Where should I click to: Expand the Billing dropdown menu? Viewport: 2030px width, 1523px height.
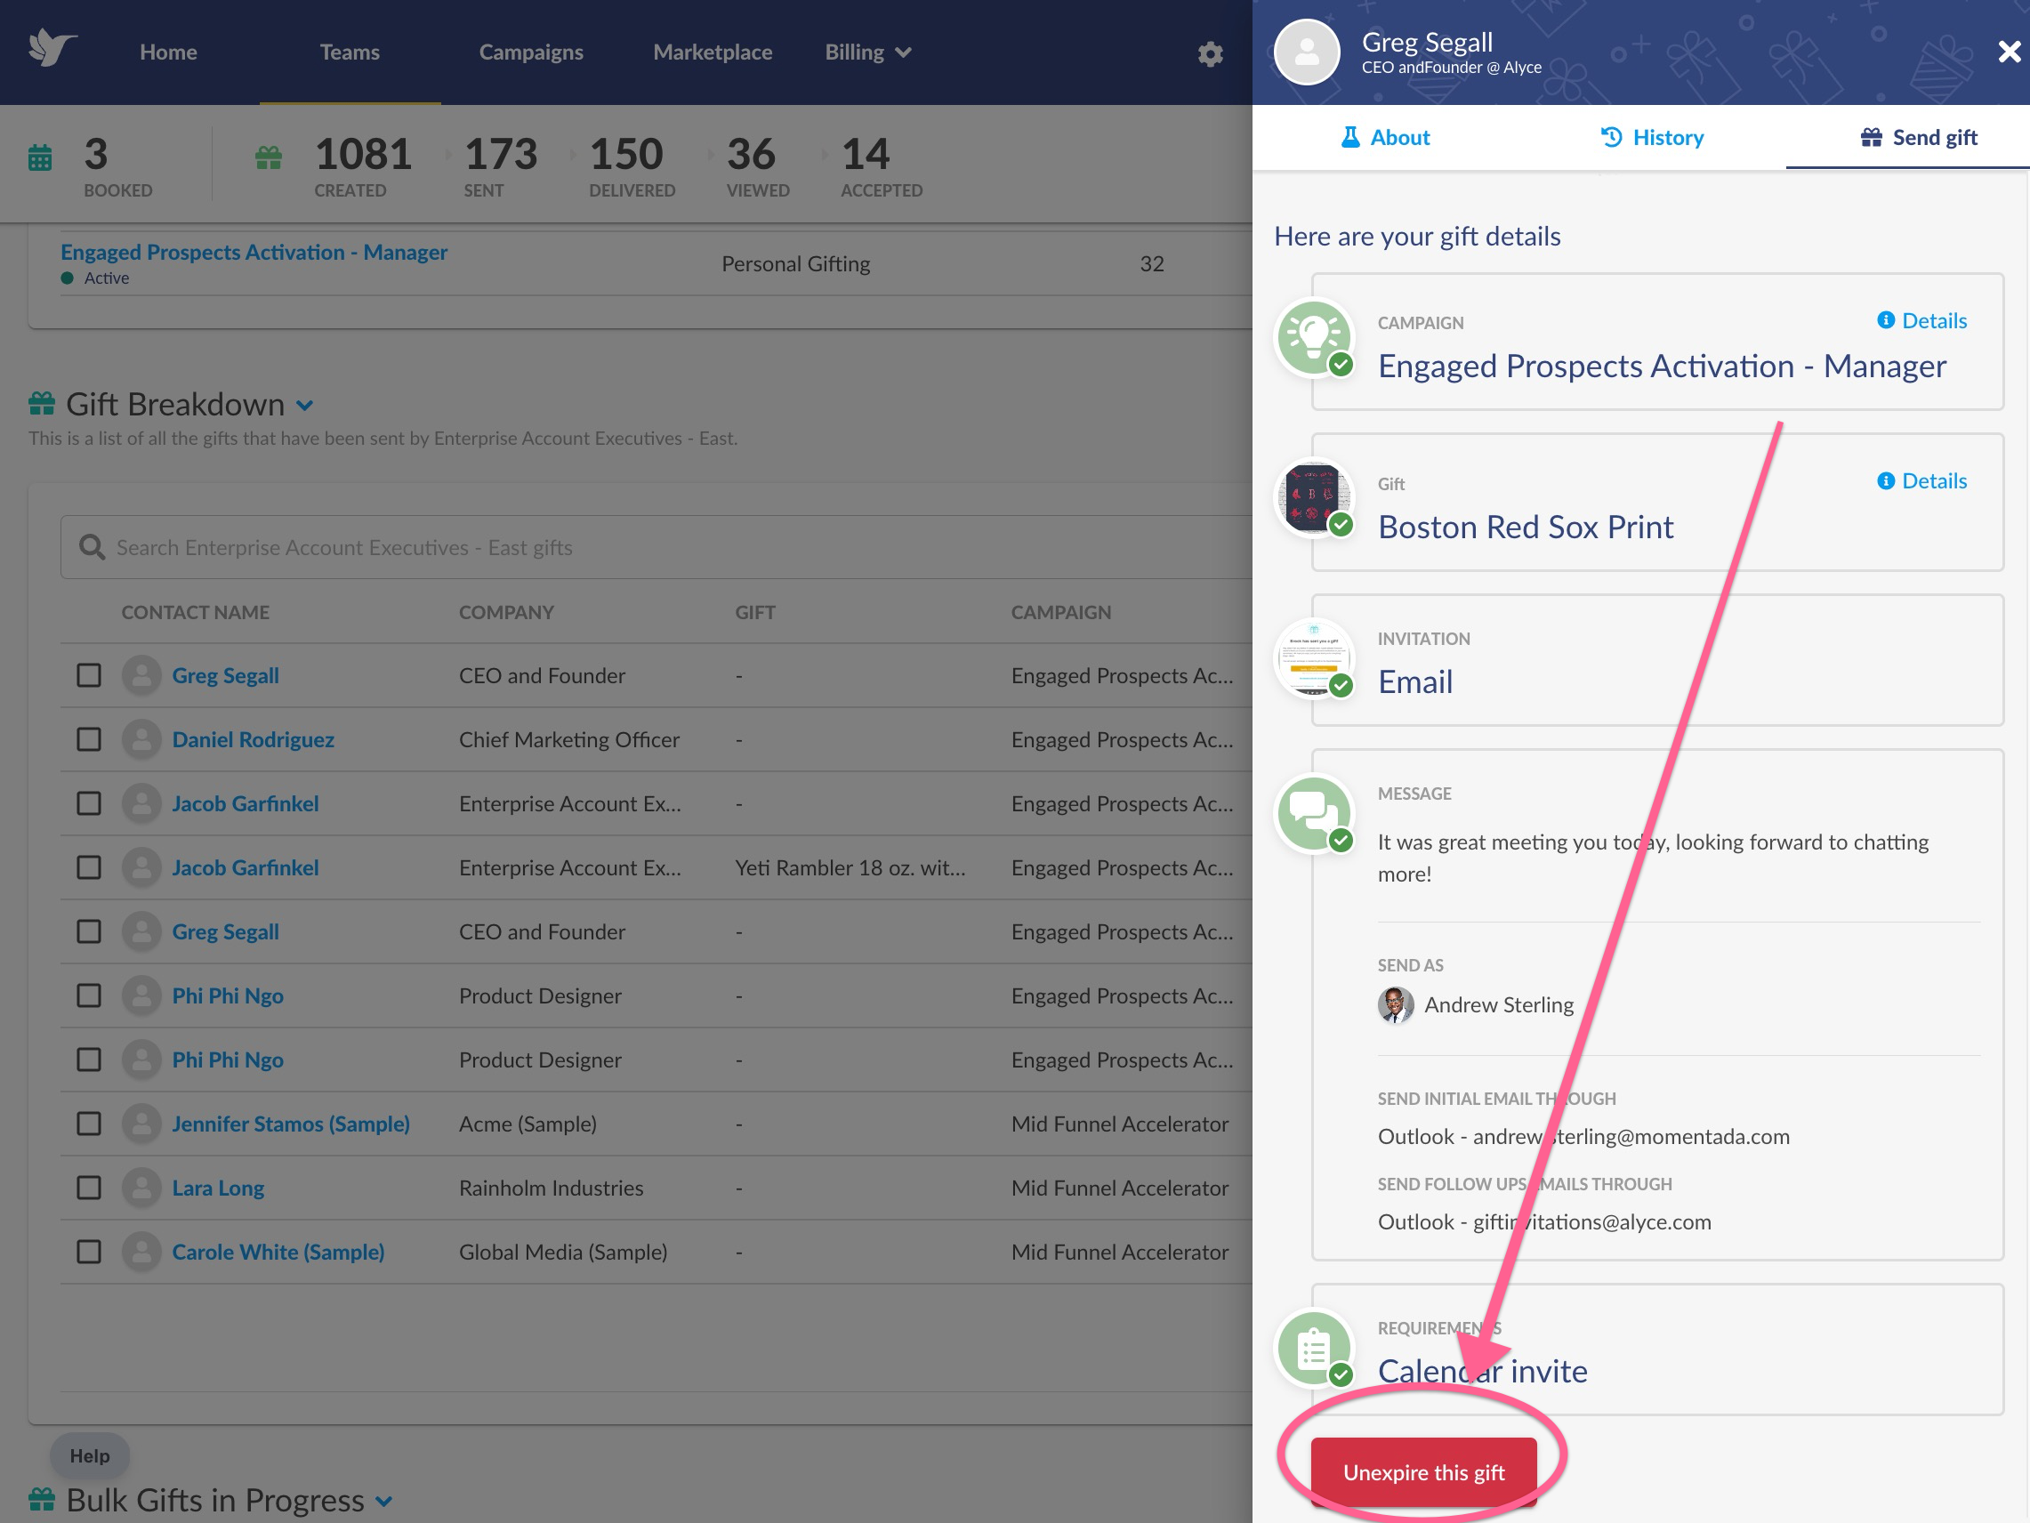(x=867, y=52)
